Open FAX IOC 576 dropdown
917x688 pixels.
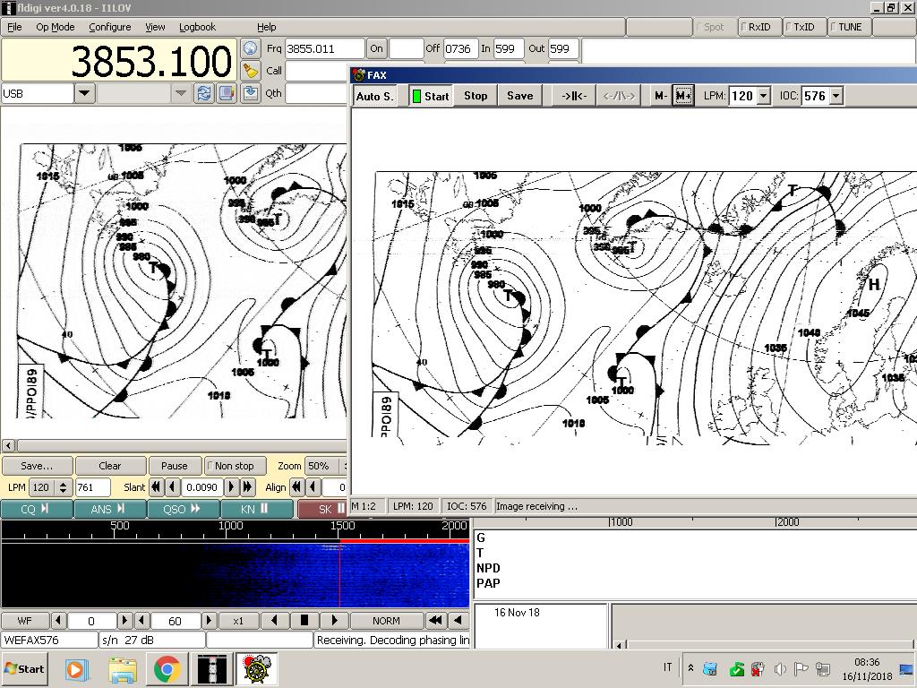(x=836, y=96)
